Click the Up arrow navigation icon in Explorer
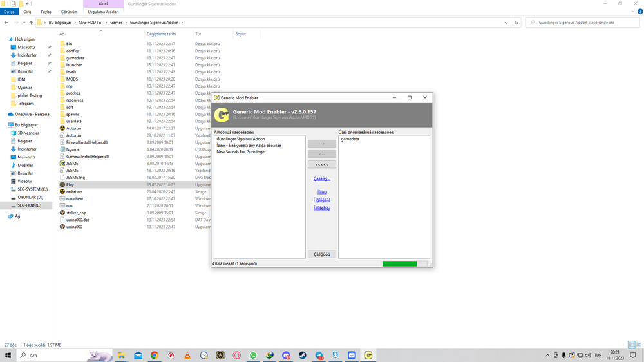 click(31, 23)
